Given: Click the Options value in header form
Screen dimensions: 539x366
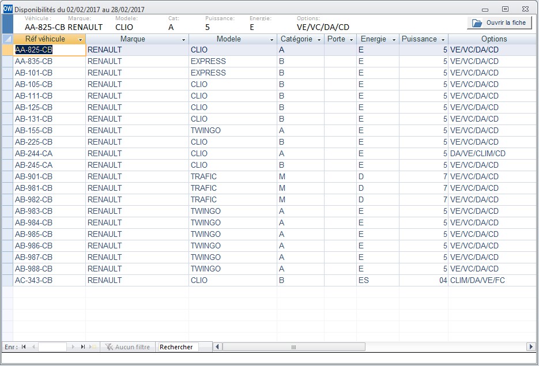Looking at the screenshot, I should [323, 27].
